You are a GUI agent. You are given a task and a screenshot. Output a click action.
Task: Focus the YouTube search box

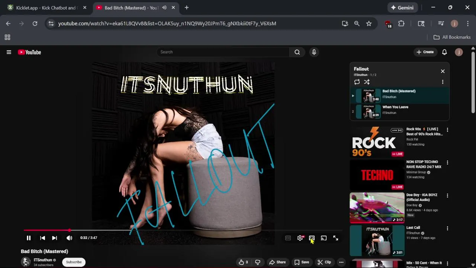tap(223, 52)
